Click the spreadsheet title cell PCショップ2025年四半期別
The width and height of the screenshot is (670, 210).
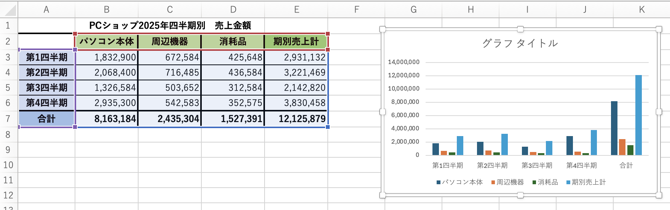tap(170, 25)
